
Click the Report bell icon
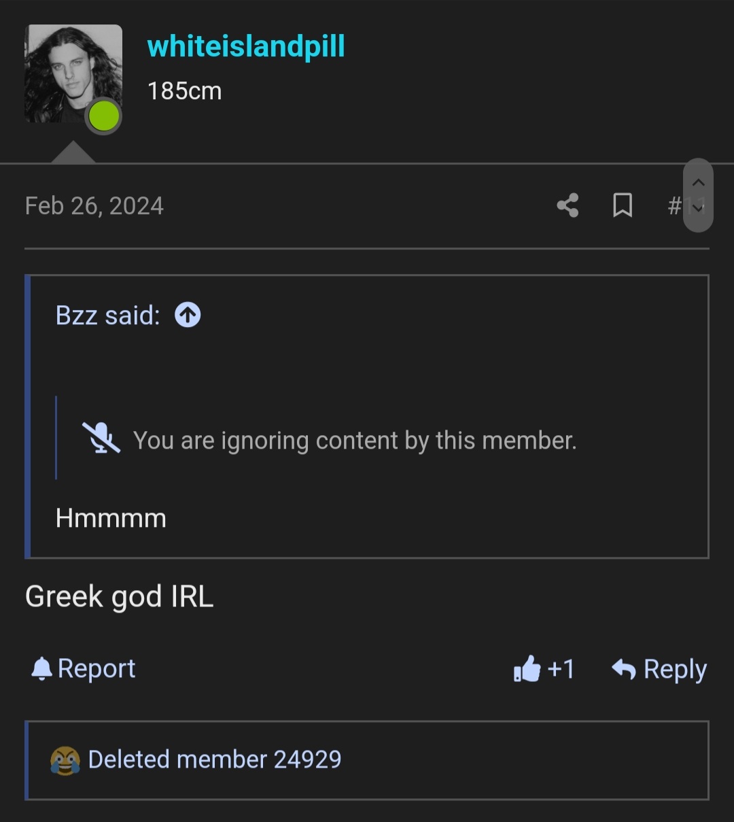[42, 668]
